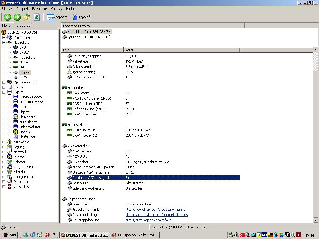This screenshot has height=239, width=319.
Task: Click the up-one-level folder arrow icon
Action: pos(27,17)
